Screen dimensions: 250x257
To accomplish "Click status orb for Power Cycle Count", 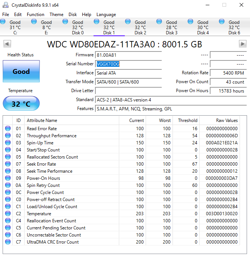I will pos(8,192).
